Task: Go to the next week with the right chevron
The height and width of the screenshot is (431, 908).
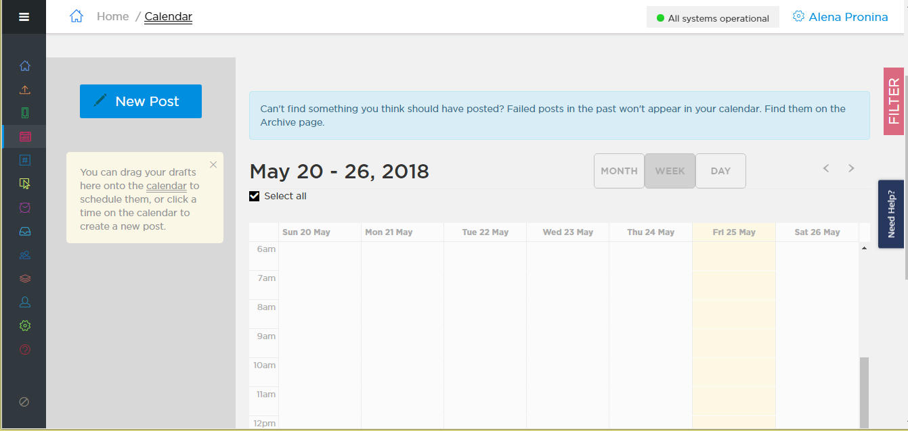Action: tap(851, 168)
